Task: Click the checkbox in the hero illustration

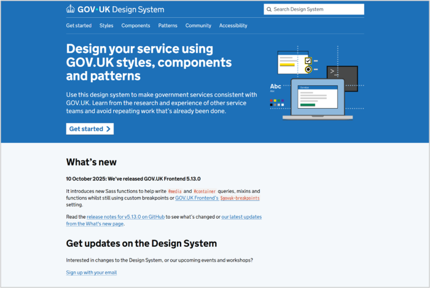Action: point(308,60)
